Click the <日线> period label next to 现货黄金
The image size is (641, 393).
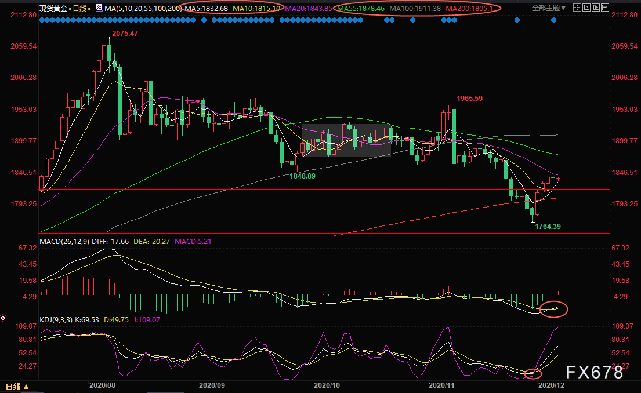[x=79, y=8]
